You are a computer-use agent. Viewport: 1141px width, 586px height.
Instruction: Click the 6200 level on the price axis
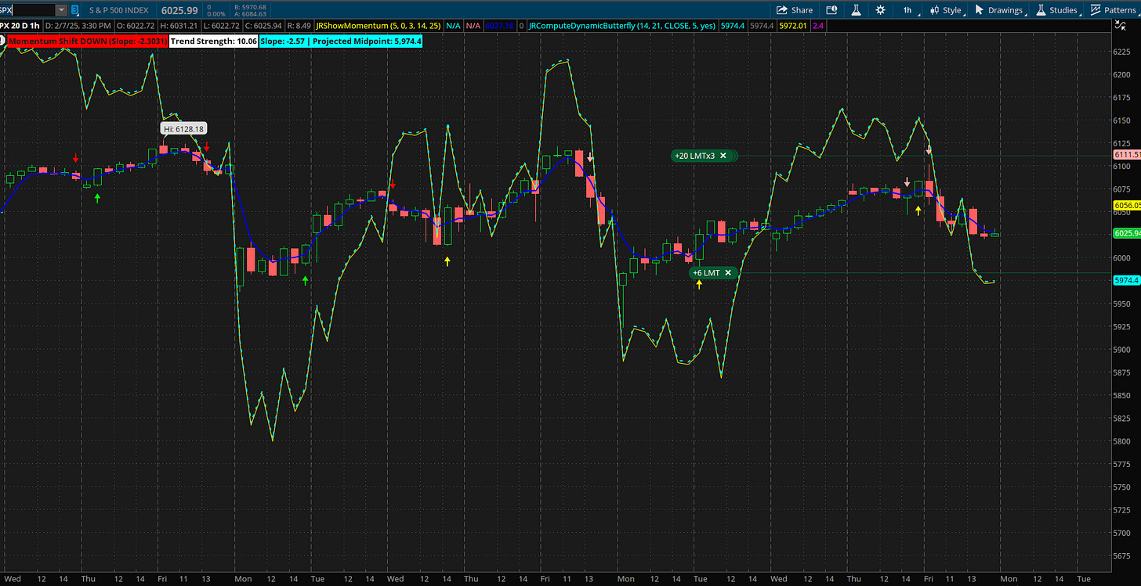1124,74
